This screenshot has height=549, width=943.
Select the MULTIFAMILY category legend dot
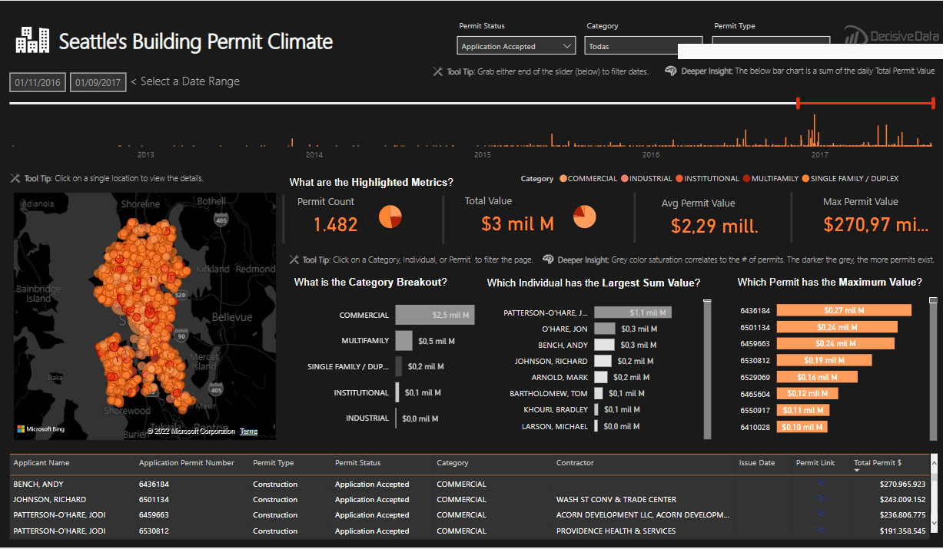746,179
